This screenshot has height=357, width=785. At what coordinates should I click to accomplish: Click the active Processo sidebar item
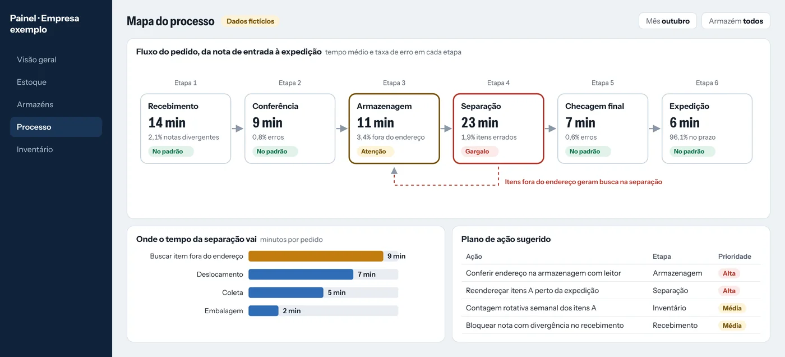(x=56, y=127)
